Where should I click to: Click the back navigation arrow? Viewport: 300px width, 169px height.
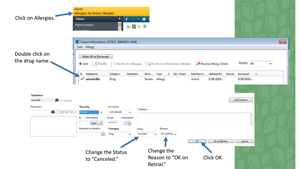click(x=127, y=19)
